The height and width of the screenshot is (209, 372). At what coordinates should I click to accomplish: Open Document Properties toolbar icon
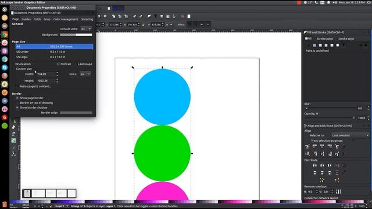tap(189, 16)
